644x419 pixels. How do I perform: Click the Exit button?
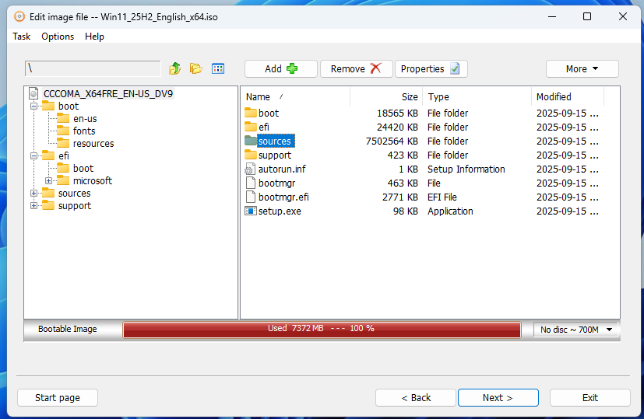tap(589, 398)
